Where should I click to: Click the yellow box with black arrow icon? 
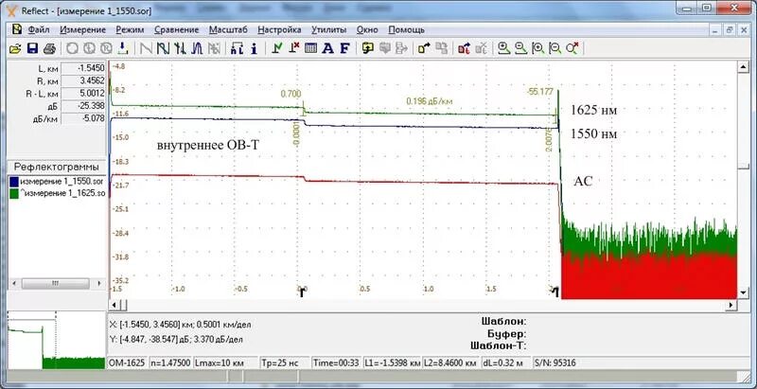(424, 48)
